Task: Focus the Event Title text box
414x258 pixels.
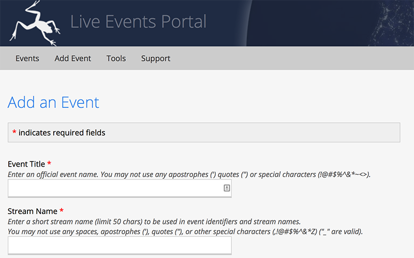Action: click(x=120, y=188)
